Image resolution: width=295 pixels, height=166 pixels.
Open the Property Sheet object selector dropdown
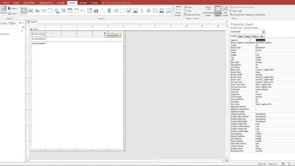click(x=263, y=32)
